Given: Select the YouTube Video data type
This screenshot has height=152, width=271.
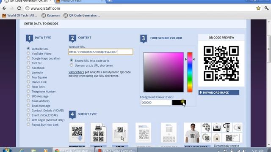Looking at the screenshot, I should [28, 53].
